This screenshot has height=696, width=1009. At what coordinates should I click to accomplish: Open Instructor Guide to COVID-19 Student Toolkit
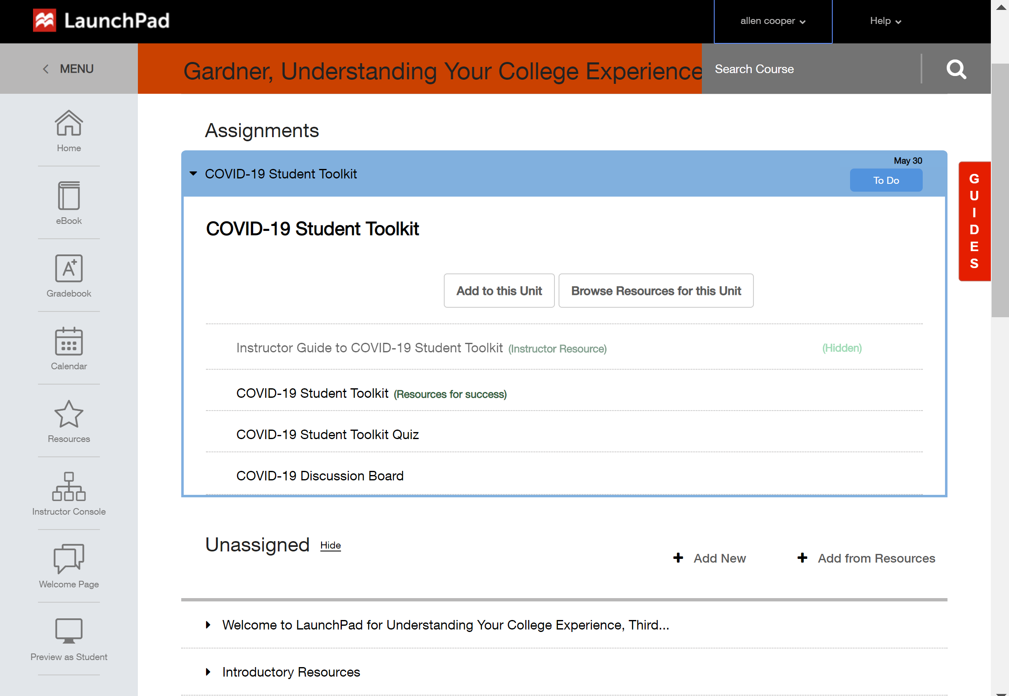tap(369, 347)
